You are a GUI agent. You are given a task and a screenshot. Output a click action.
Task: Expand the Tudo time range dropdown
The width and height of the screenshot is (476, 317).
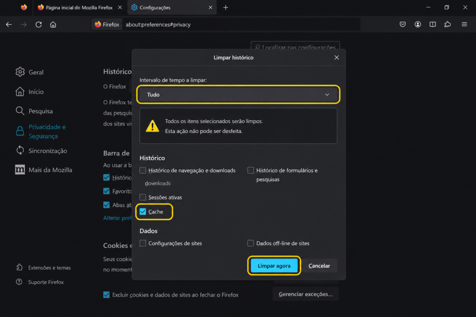tap(238, 95)
